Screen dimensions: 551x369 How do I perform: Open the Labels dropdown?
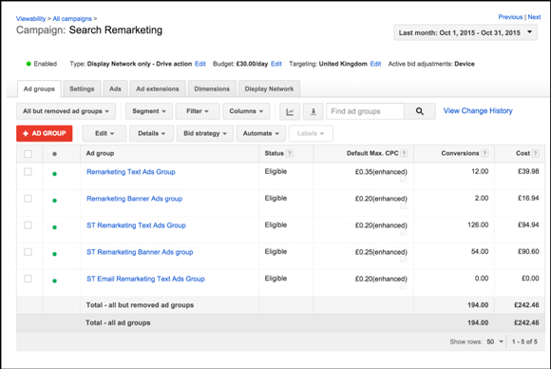pyautogui.click(x=311, y=133)
